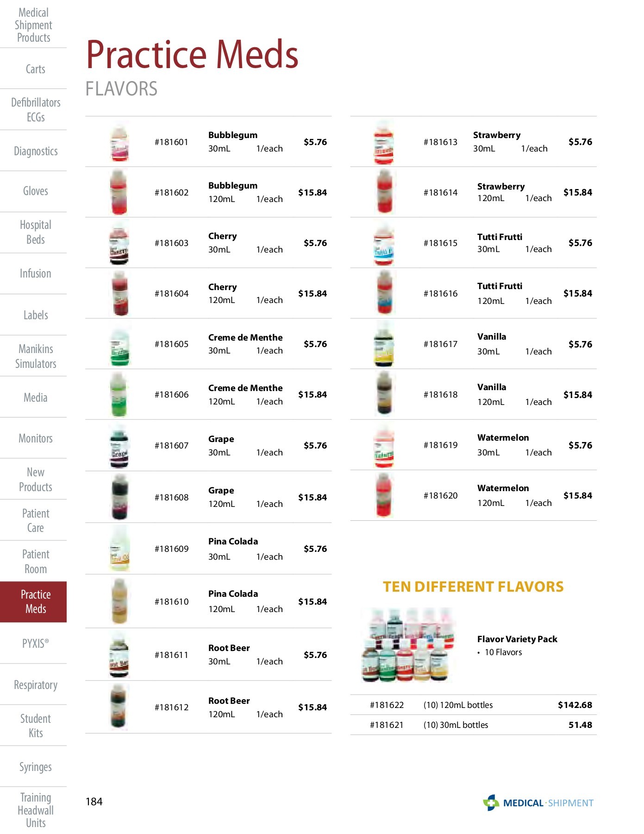Click item number #181601 for Bubblegum
Image resolution: width=644 pixels, height=834 pixels.
(171, 142)
